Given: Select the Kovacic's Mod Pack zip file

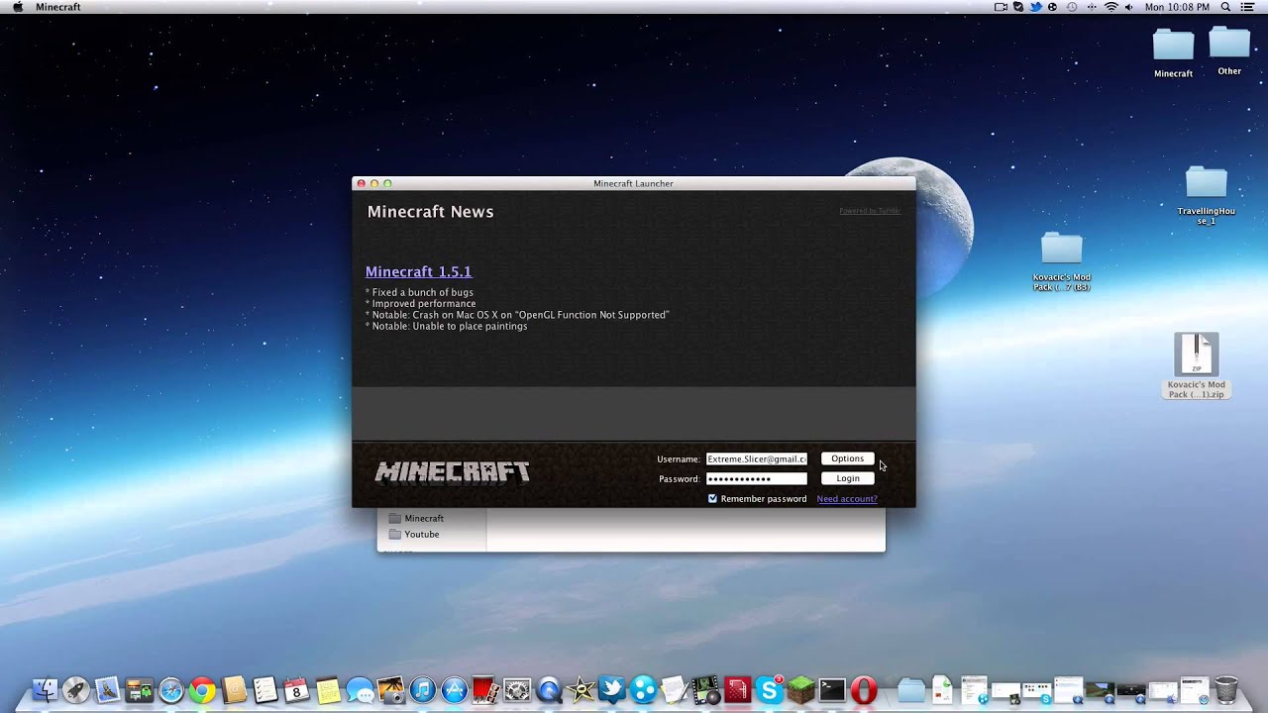Looking at the screenshot, I should point(1196,364).
